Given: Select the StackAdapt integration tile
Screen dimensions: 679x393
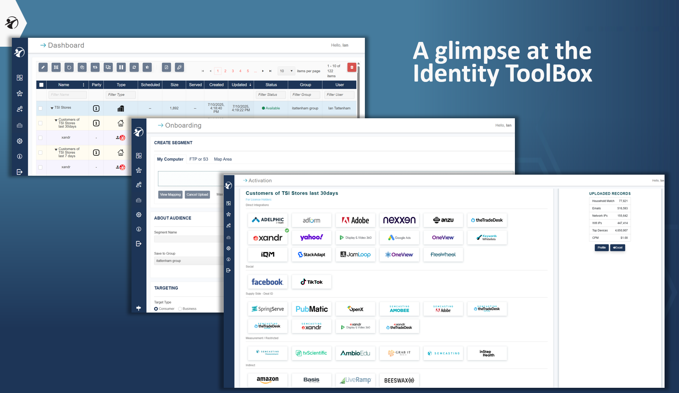Looking at the screenshot, I should tap(312, 255).
